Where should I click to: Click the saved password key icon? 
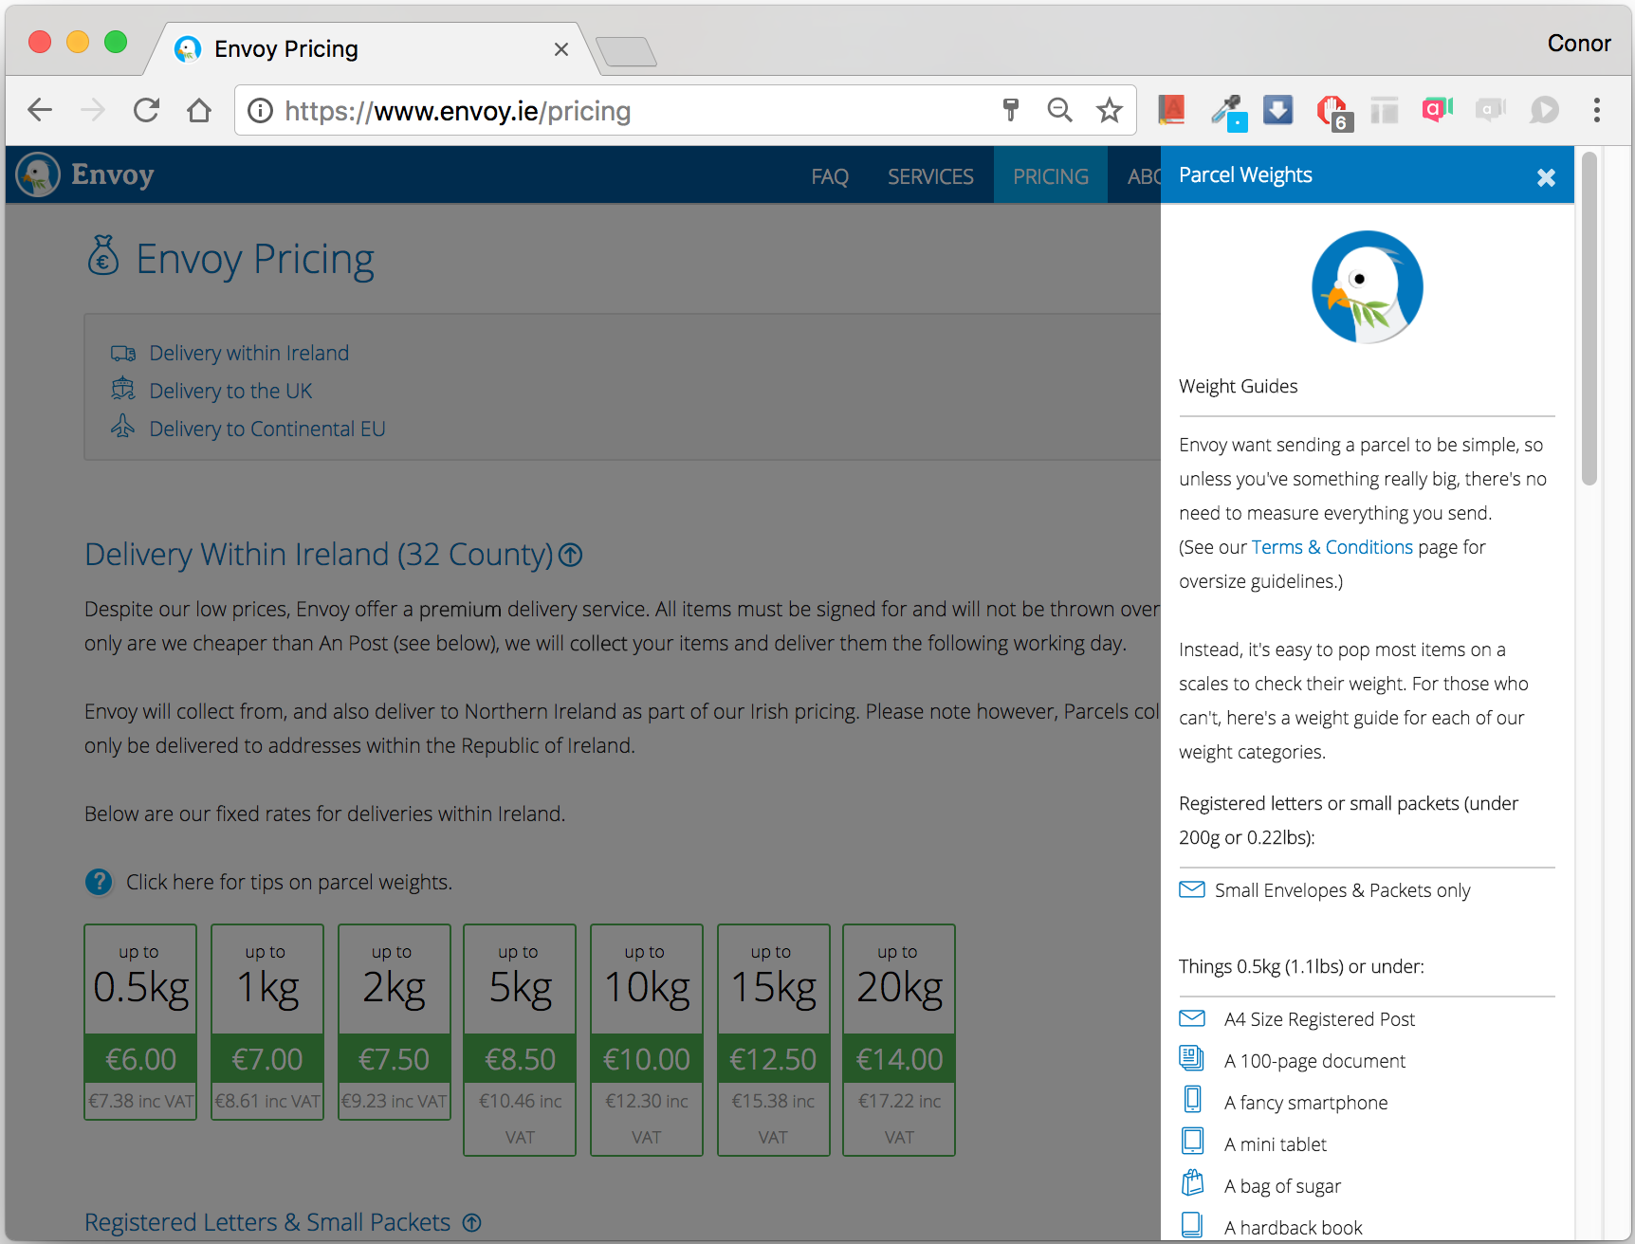click(1011, 110)
